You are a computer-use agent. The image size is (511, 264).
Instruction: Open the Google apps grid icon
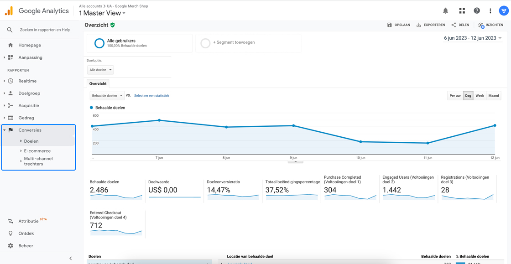462,11
